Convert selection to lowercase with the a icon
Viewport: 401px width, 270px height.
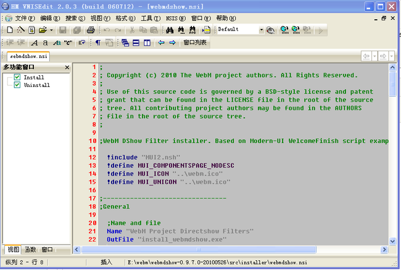coord(45,43)
